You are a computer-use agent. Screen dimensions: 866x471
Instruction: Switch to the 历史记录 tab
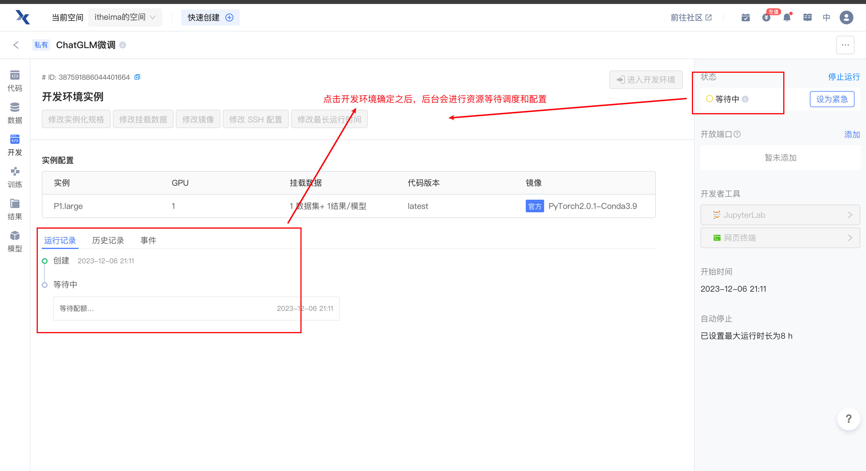pos(108,240)
